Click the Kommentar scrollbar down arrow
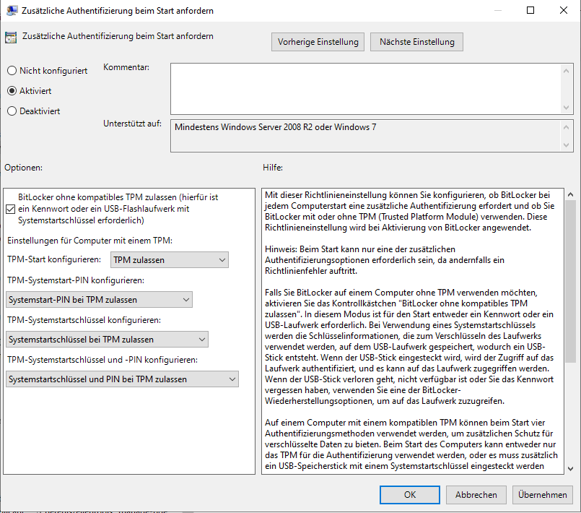The width and height of the screenshot is (581, 513). 566,108
